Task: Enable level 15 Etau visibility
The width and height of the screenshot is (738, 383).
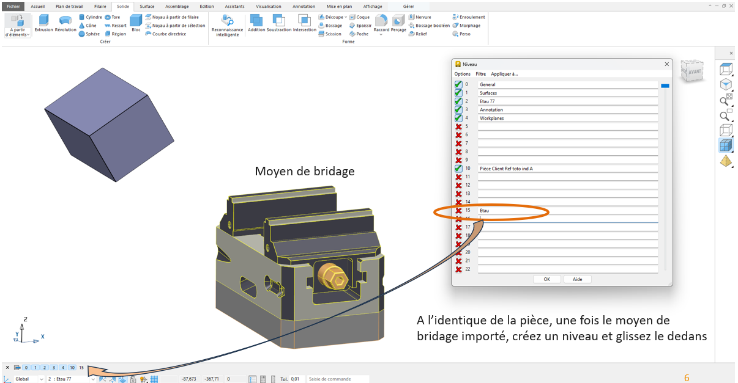Action: coord(458,210)
